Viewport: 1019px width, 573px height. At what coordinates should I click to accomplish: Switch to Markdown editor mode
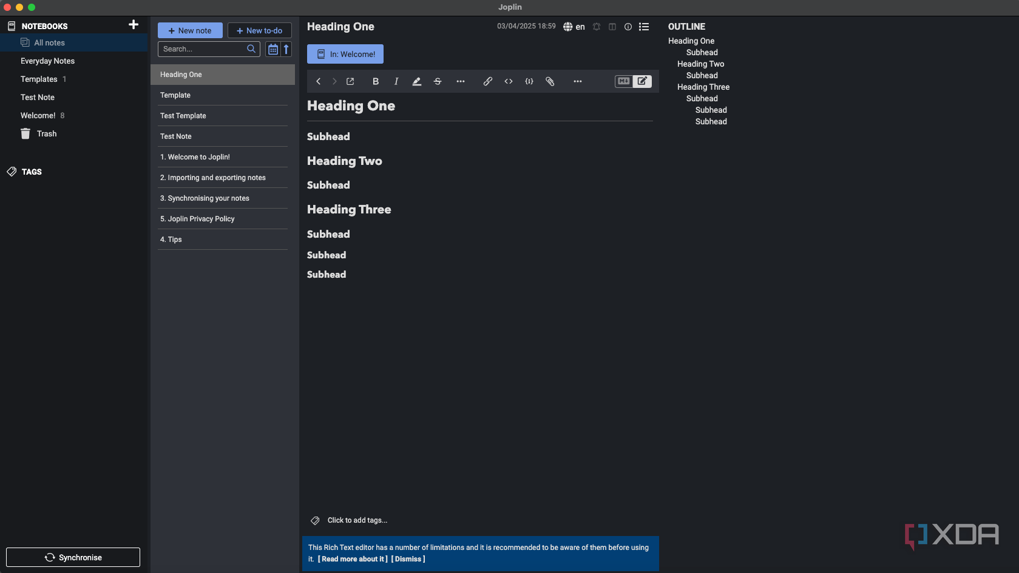tap(624, 81)
